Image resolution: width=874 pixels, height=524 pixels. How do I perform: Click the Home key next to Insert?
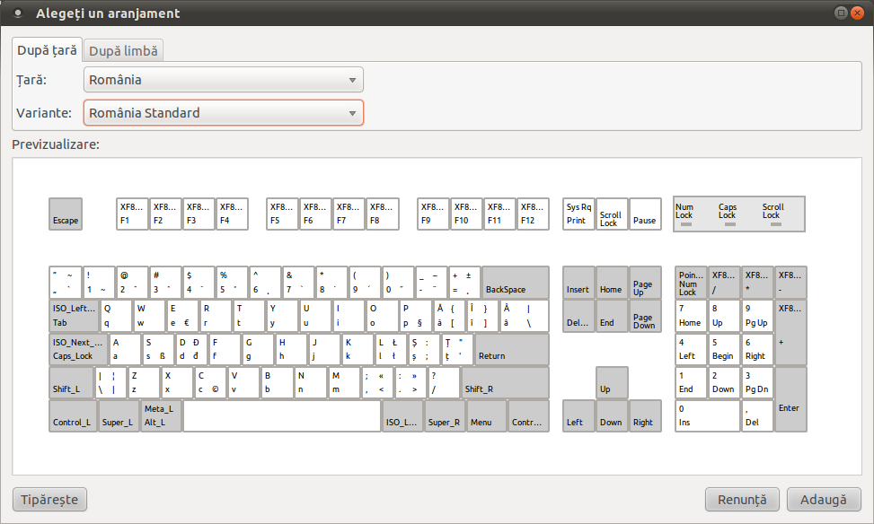click(x=612, y=283)
